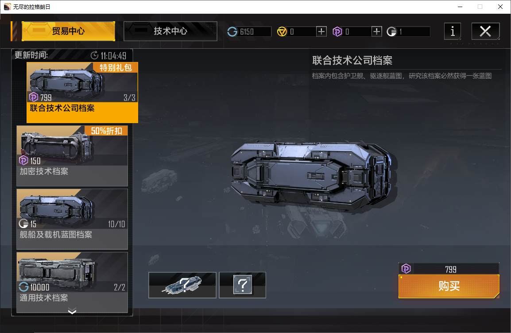Click the white token currency icon showing 1
Image resolution: width=511 pixels, height=333 pixels.
point(391,31)
